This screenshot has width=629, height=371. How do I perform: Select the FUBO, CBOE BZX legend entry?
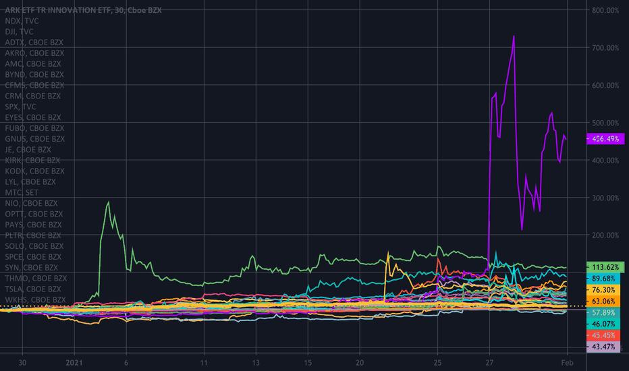[x=34, y=128]
